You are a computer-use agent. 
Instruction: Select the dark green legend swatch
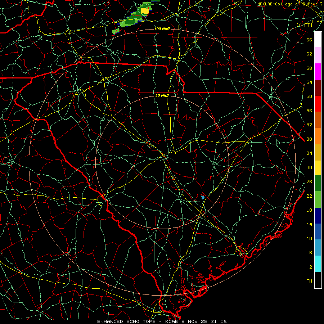(318, 183)
